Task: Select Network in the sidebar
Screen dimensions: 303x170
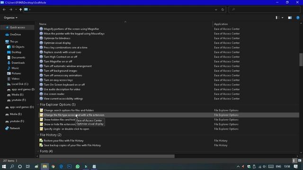Action: (x=15, y=128)
